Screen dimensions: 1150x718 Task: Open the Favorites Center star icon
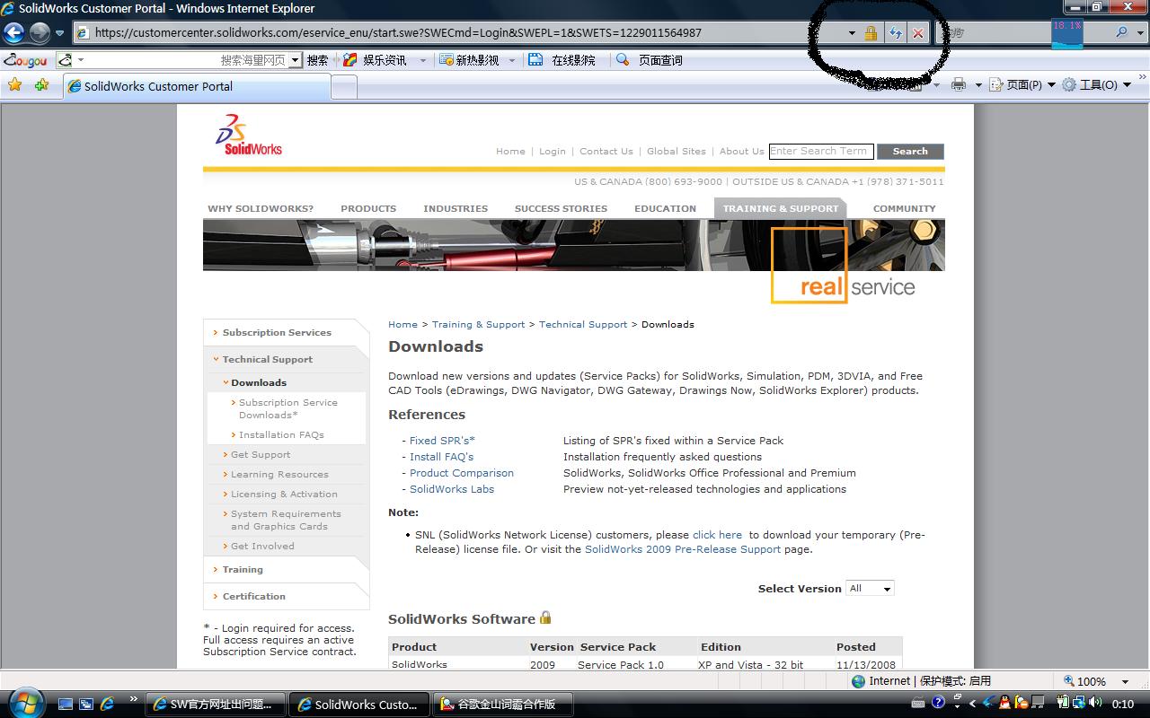click(x=14, y=85)
